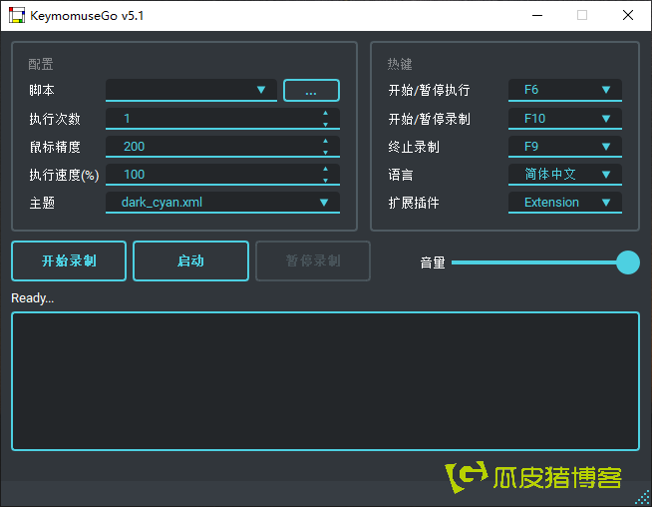652x507 pixels.
Task: Click the 'Ready...' status text
Action: pyautogui.click(x=33, y=298)
